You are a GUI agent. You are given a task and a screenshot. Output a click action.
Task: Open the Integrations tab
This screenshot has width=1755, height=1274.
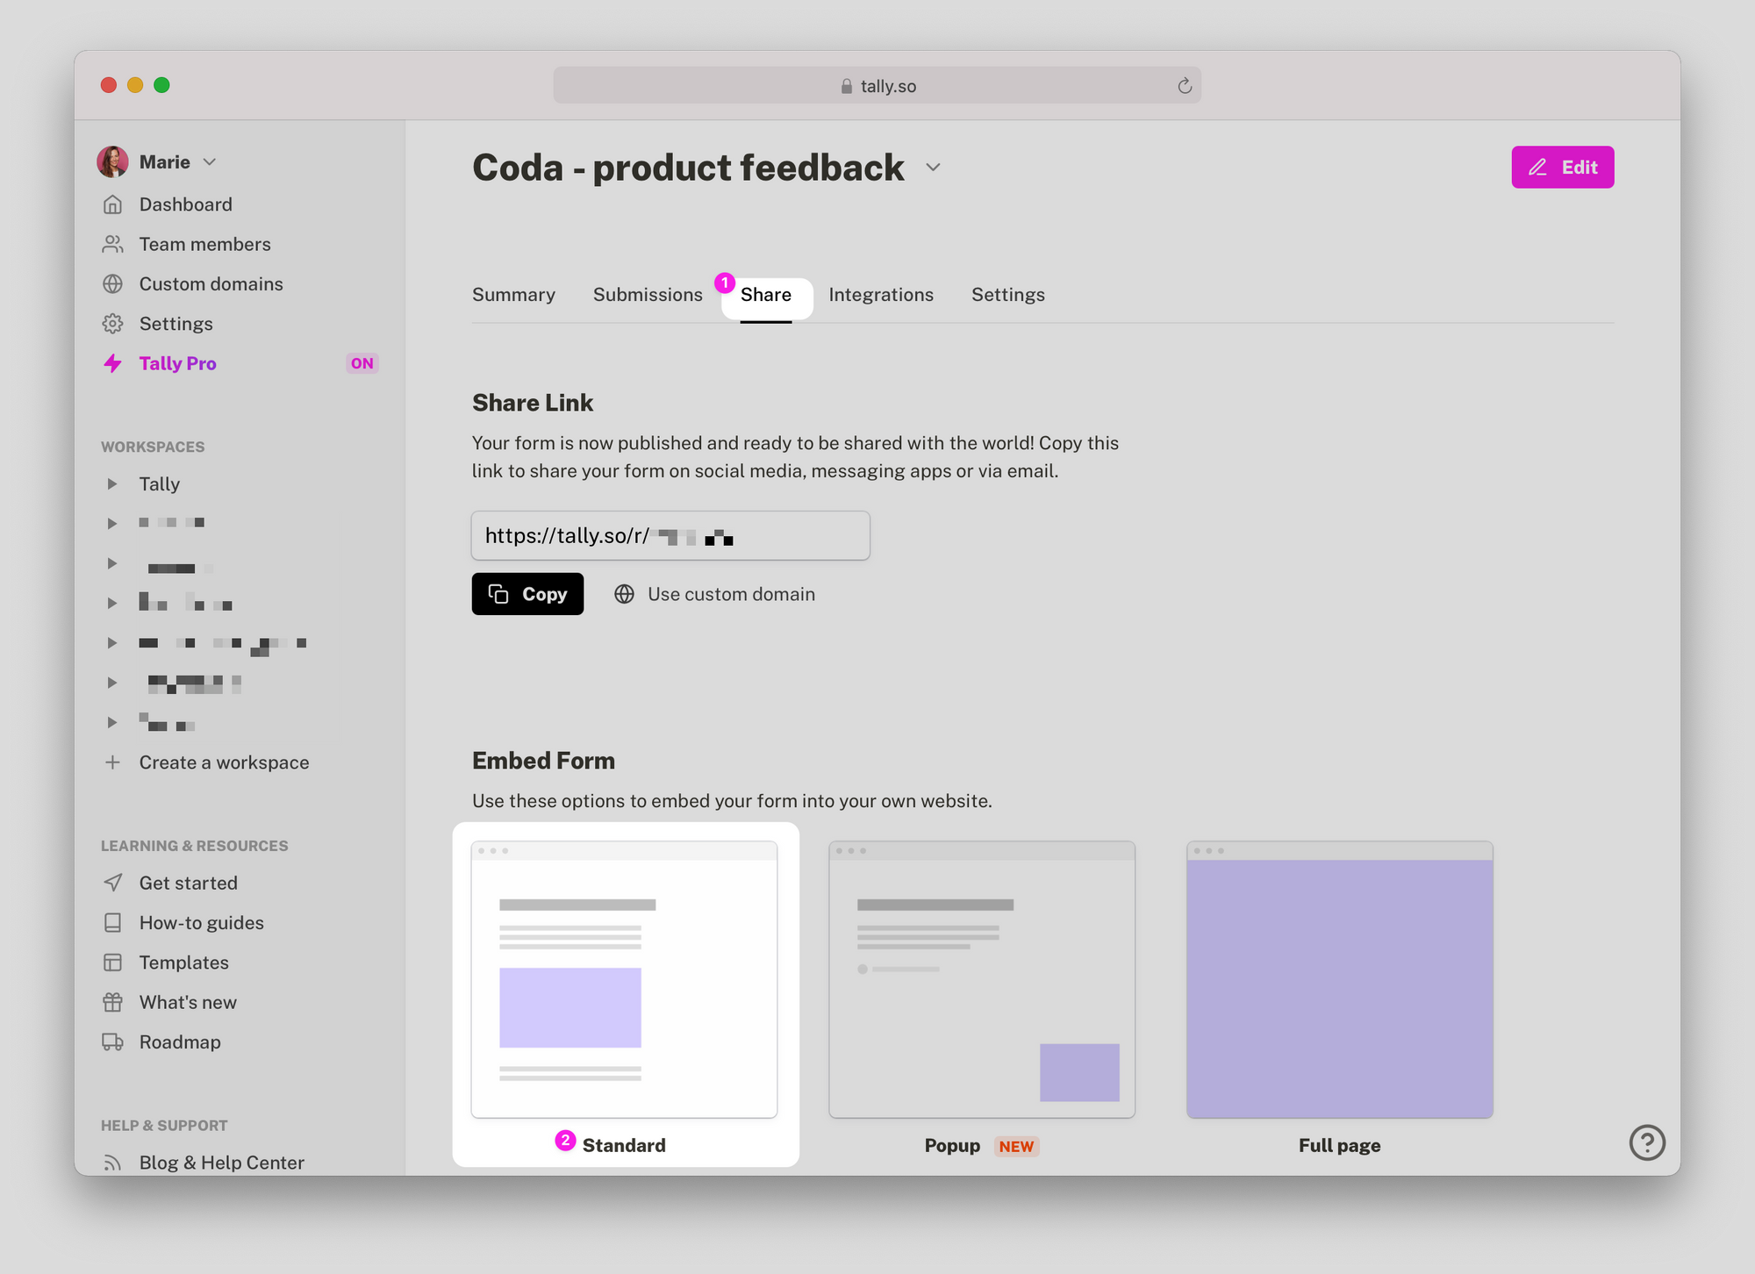coord(881,295)
